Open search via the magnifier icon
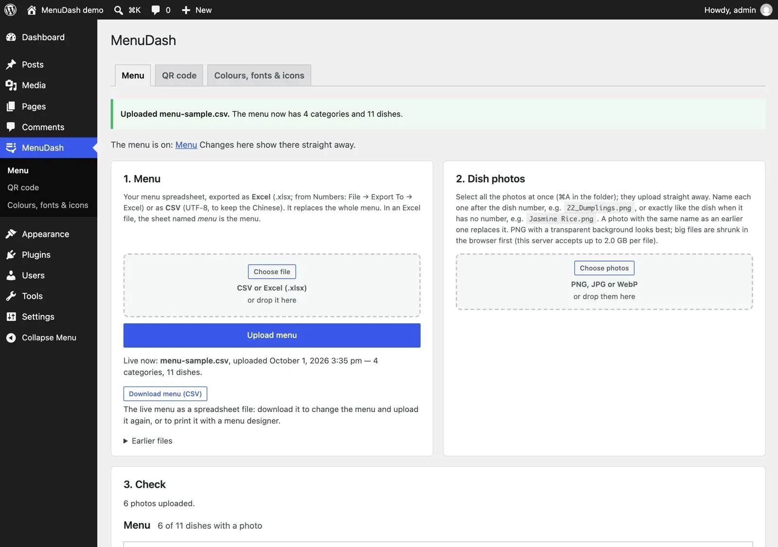This screenshot has height=547, width=778. point(118,10)
